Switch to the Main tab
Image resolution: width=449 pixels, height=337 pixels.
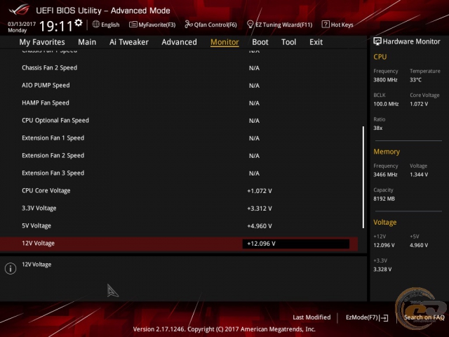coord(87,42)
